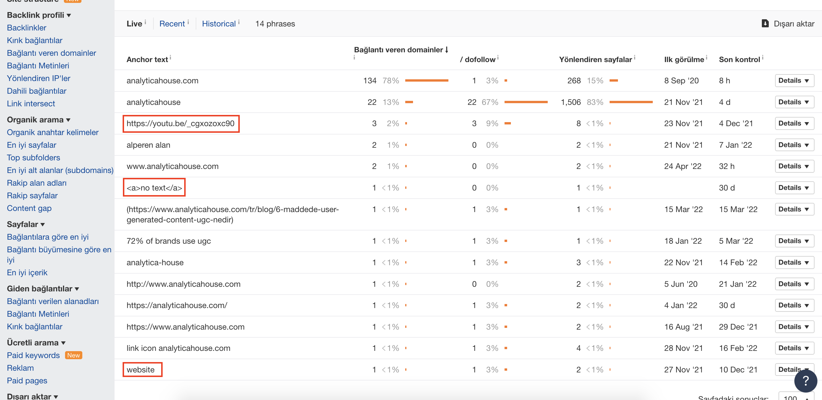Expand Details for www.analyticahouse.com row

click(x=794, y=166)
